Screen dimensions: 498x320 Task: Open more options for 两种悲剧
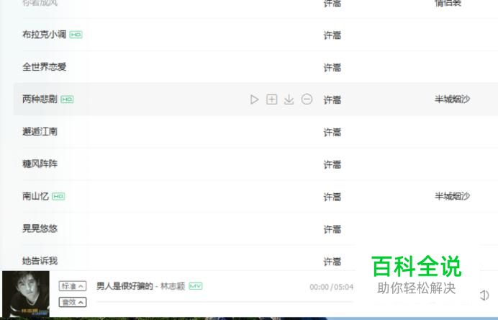pyautogui.click(x=307, y=99)
